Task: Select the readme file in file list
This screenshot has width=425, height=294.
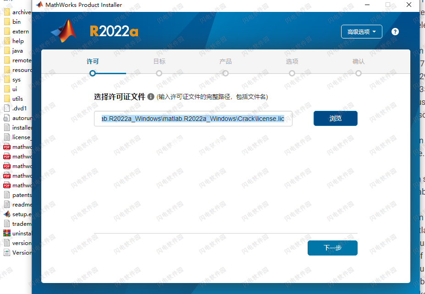Action: [17, 204]
